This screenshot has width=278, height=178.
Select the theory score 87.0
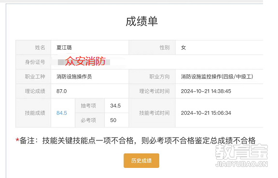point(61,91)
